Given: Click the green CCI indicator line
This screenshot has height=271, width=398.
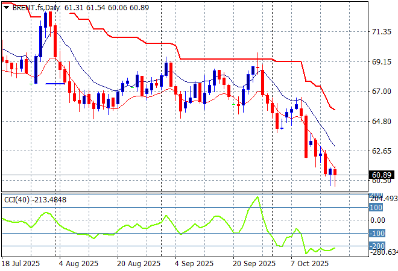Looking at the screenshot, I should [121, 229].
